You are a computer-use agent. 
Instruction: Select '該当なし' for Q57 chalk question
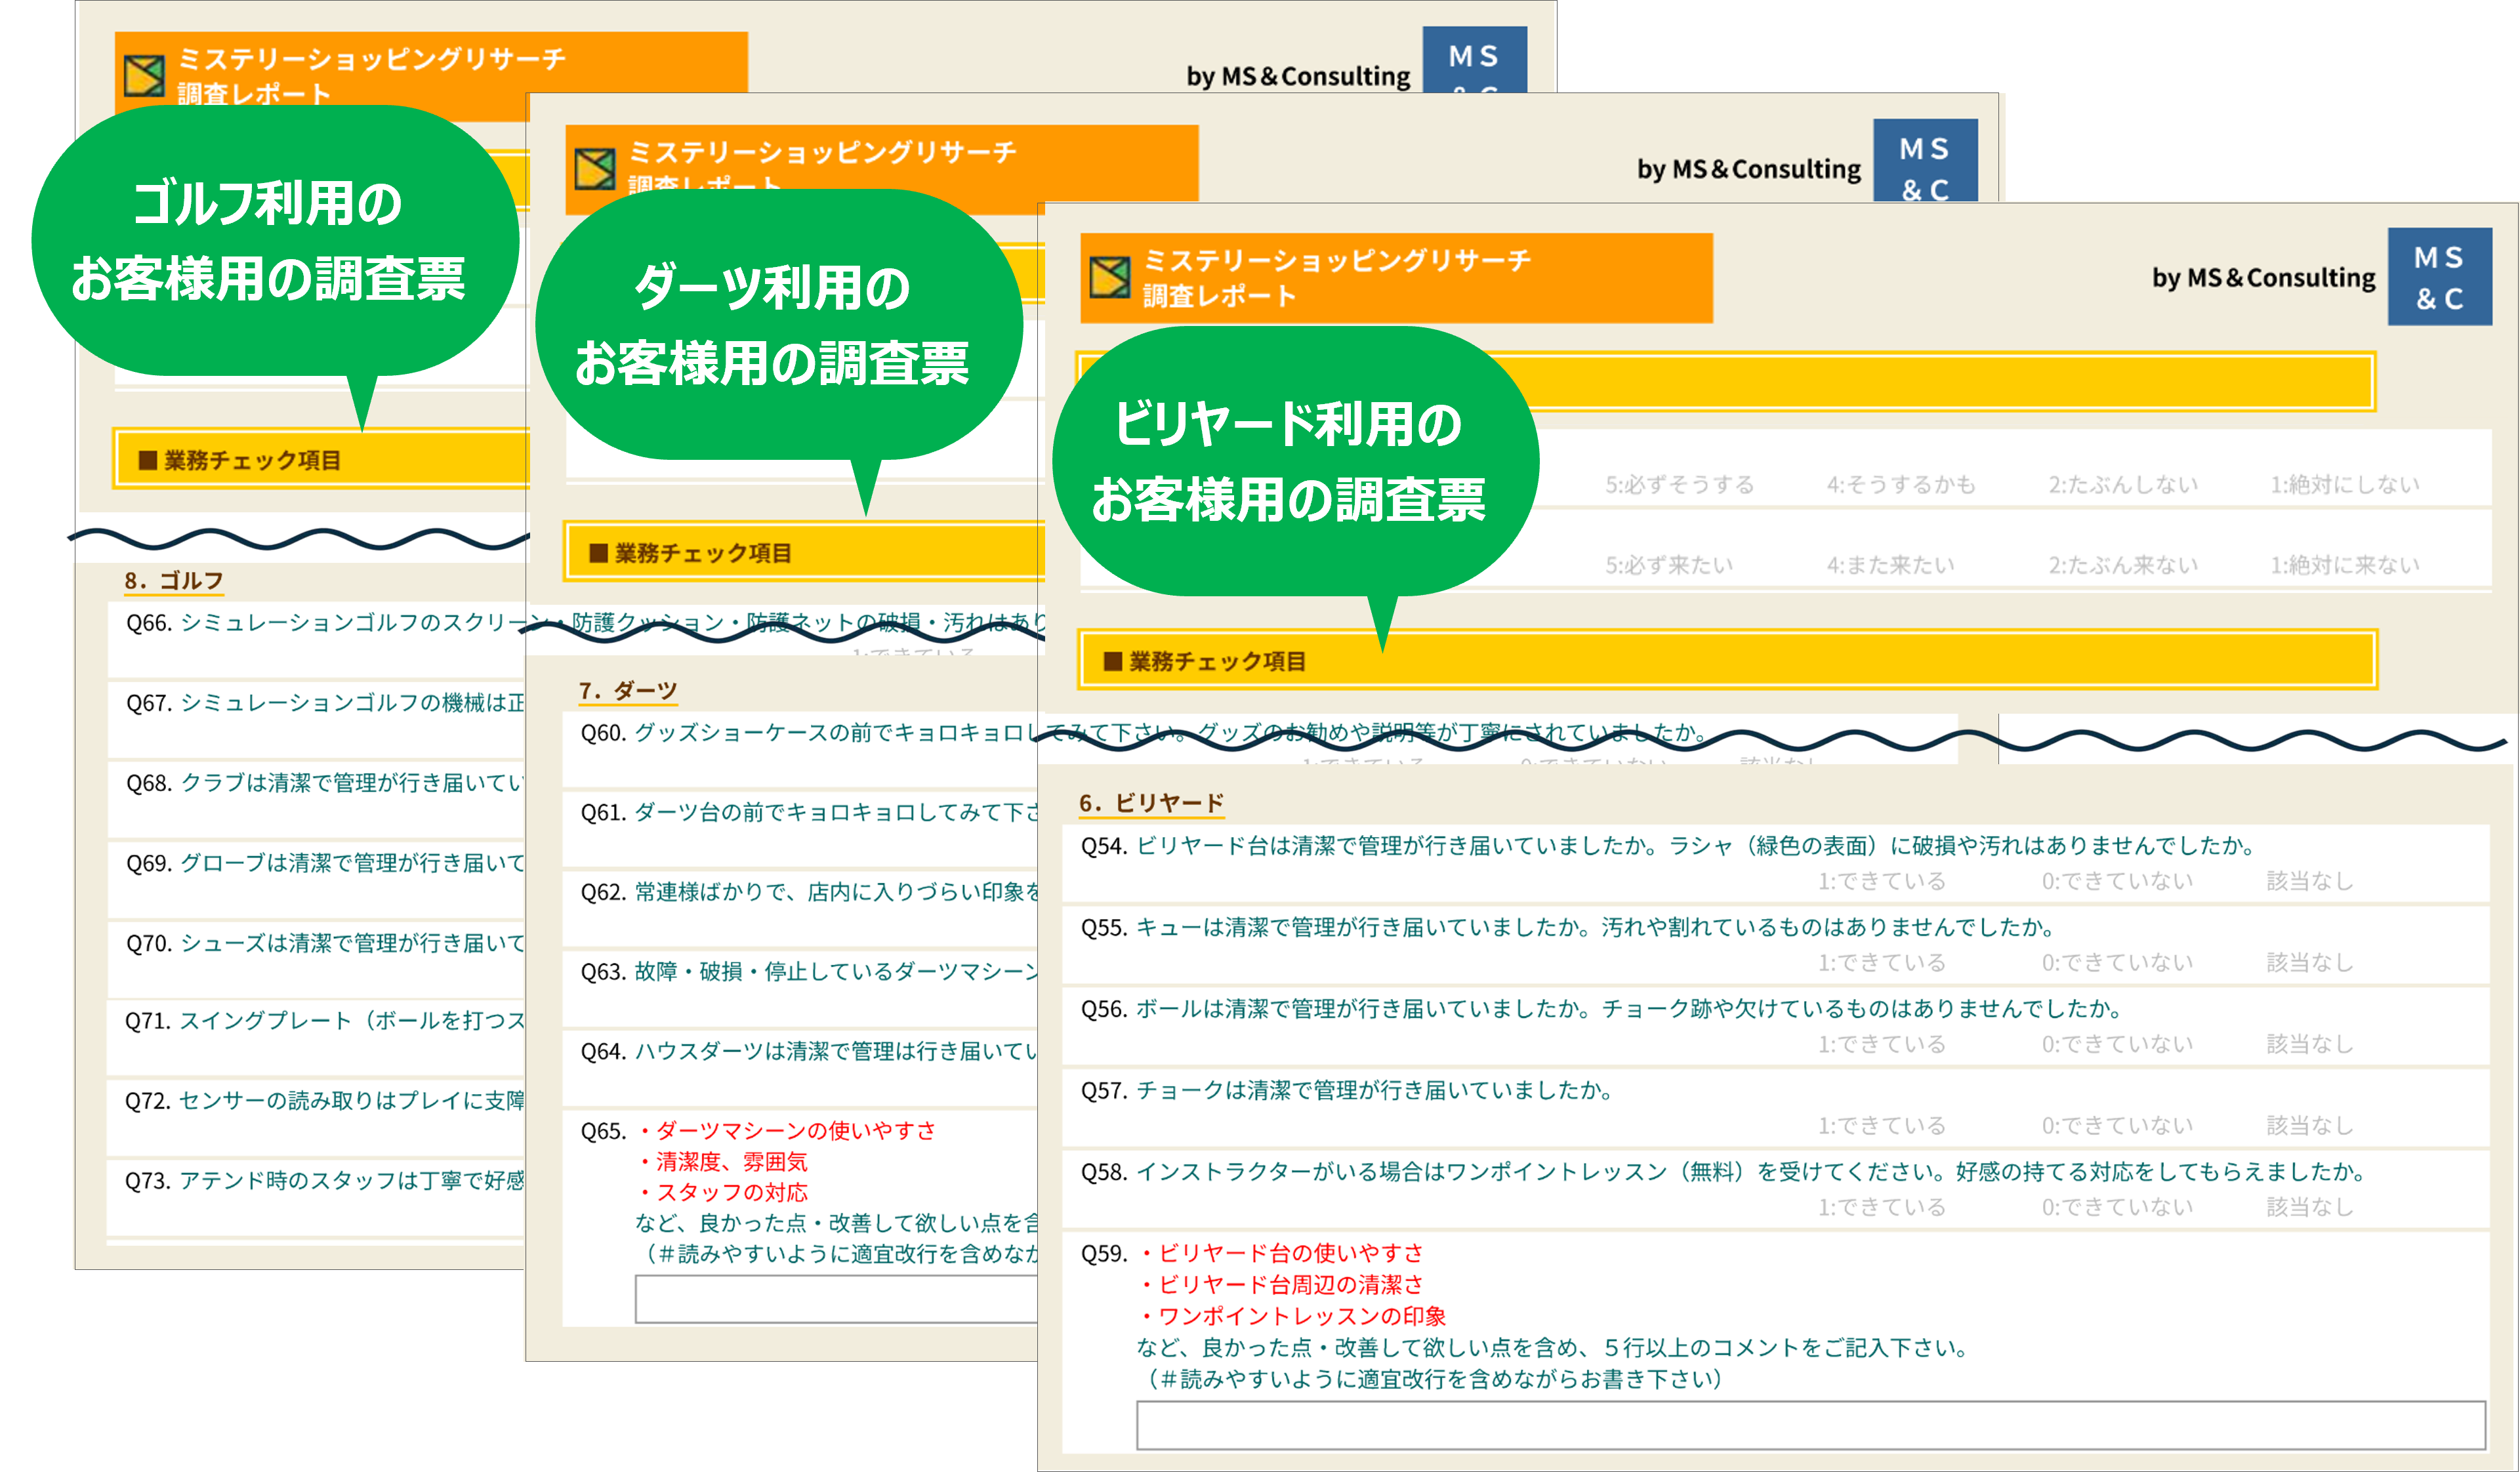(2310, 1126)
